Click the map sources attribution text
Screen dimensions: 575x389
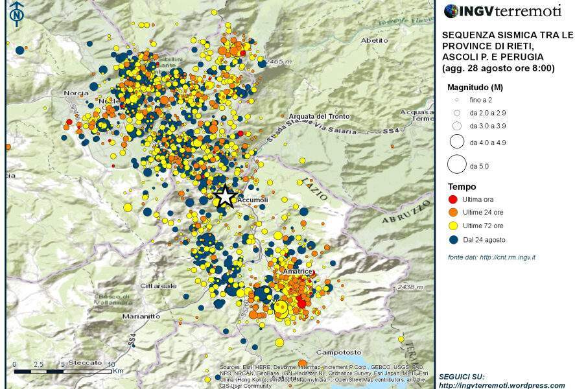click(x=323, y=376)
